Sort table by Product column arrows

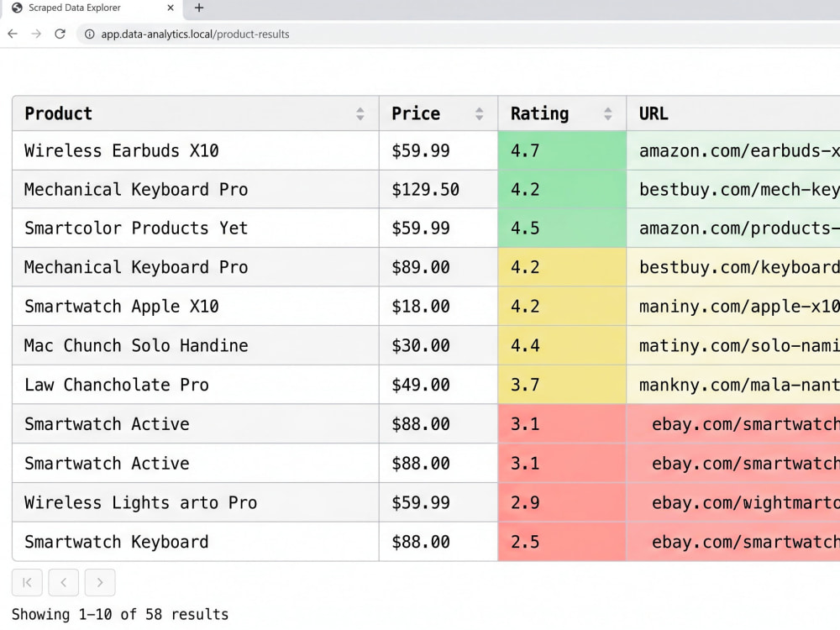click(x=360, y=113)
